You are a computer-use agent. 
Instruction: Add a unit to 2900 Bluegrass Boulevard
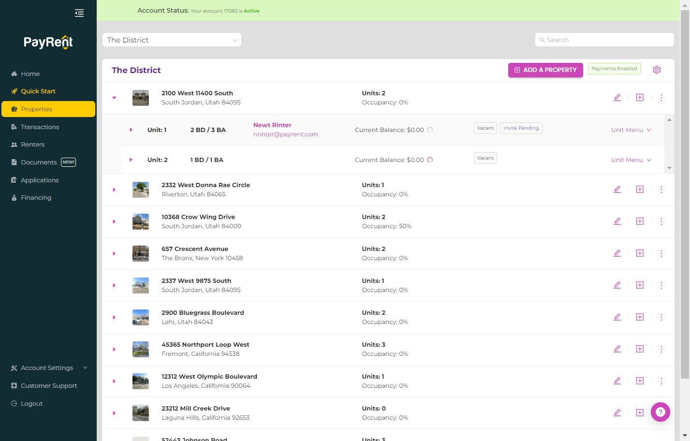click(640, 317)
